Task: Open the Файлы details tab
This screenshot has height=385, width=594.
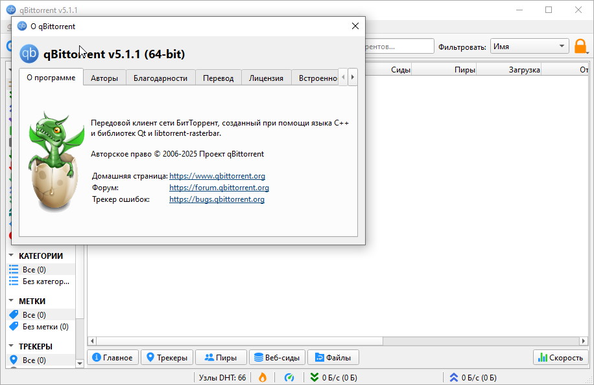Action: point(333,357)
